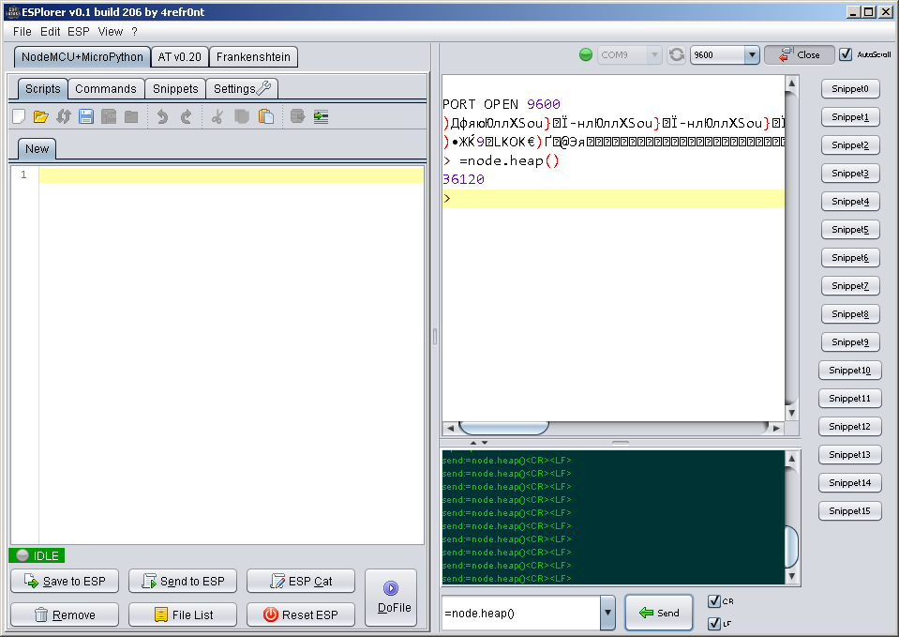899x637 pixels.
Task: Click the refresh COM ports icon
Action: [x=676, y=55]
